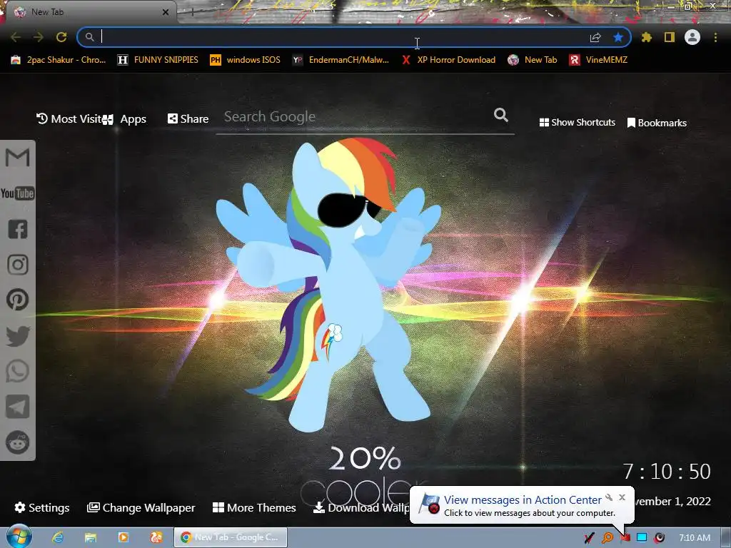The height and width of the screenshot is (548, 731).
Task: Click Download Wallpaper
Action: (x=361, y=507)
